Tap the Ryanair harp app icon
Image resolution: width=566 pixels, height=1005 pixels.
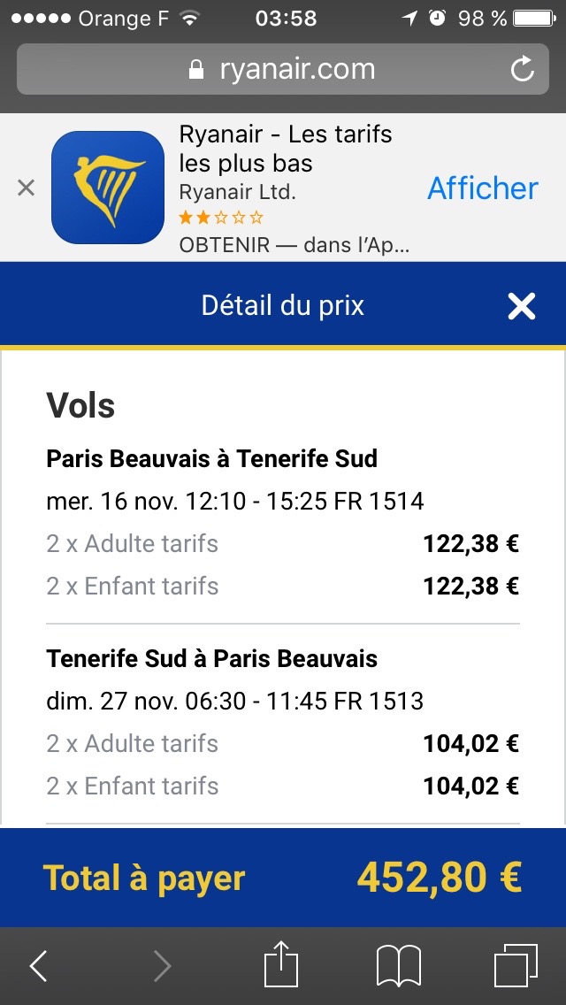(x=108, y=188)
